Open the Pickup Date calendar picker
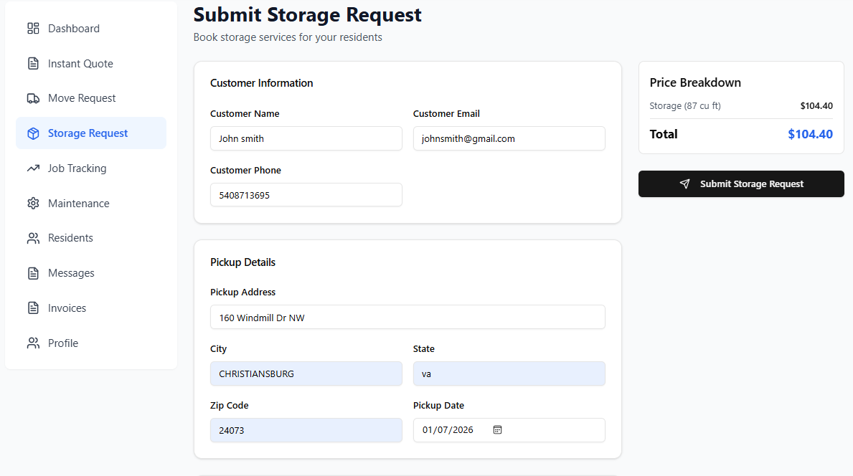This screenshot has height=476, width=853. (x=499, y=430)
